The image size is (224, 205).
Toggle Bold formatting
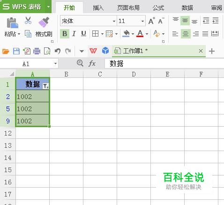tap(65, 34)
